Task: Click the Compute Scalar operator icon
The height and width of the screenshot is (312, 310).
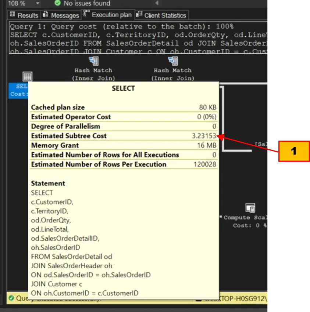Action: [x=250, y=208]
